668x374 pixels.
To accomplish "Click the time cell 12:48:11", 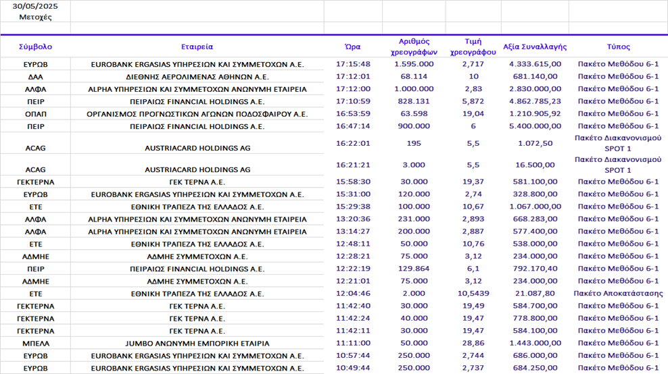I will [353, 244].
